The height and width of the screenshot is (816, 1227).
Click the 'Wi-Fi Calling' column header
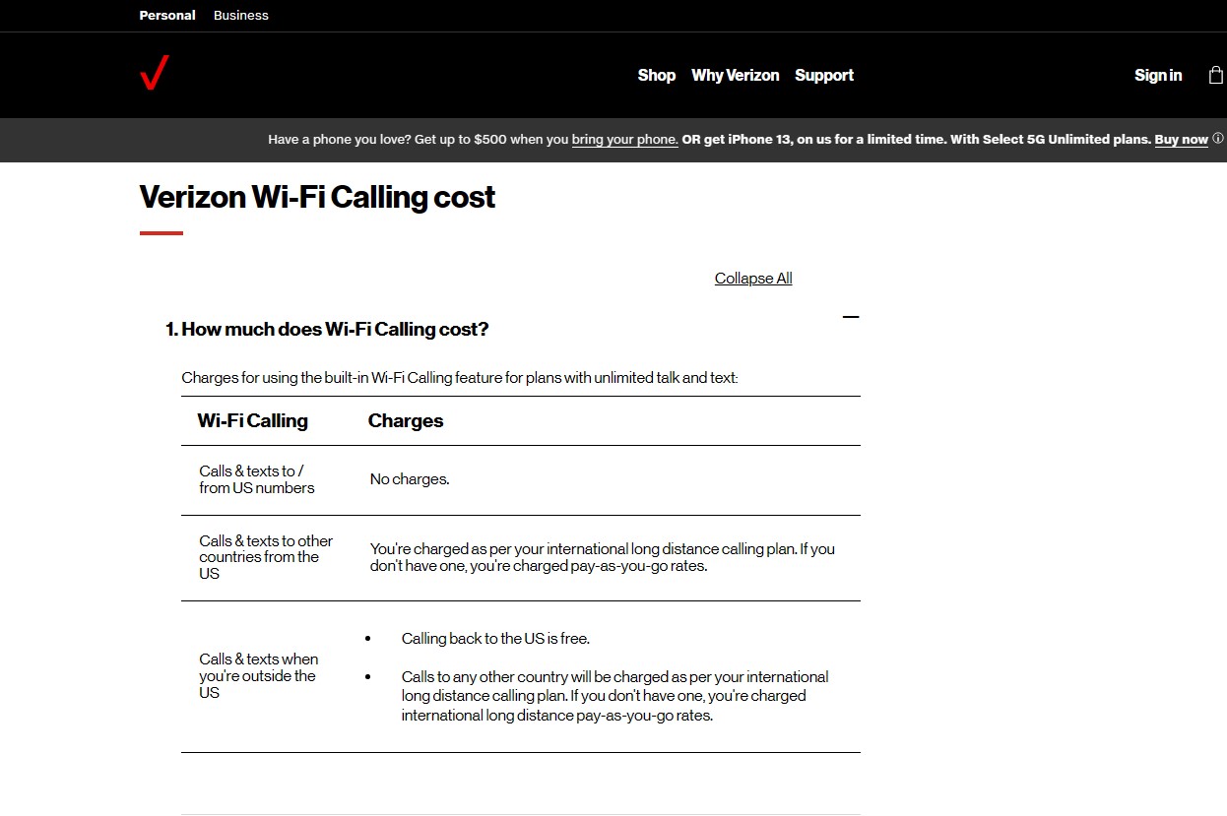coord(252,420)
